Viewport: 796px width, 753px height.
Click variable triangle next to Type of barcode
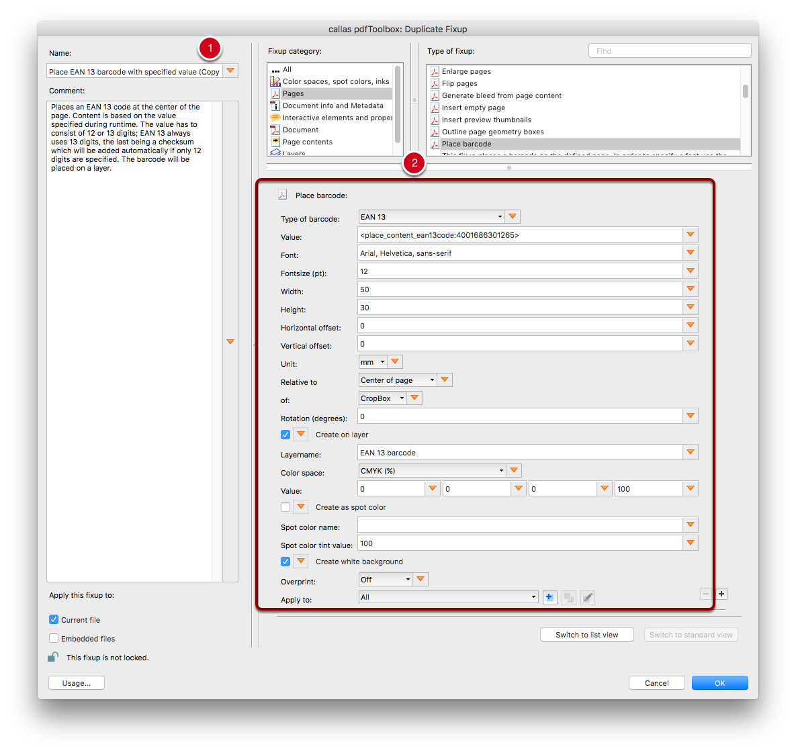[513, 217]
